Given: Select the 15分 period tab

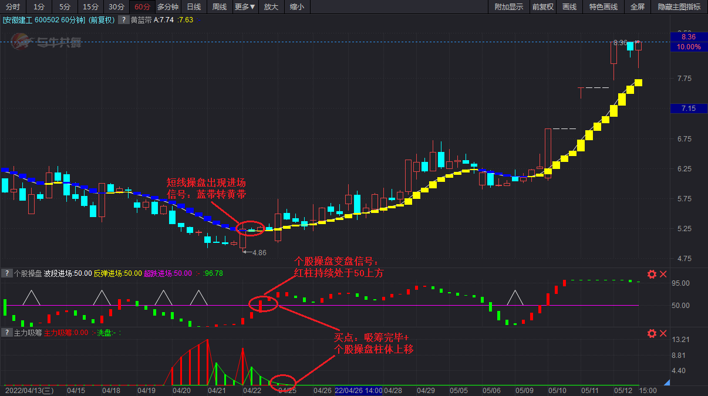Looking at the screenshot, I should pos(90,7).
